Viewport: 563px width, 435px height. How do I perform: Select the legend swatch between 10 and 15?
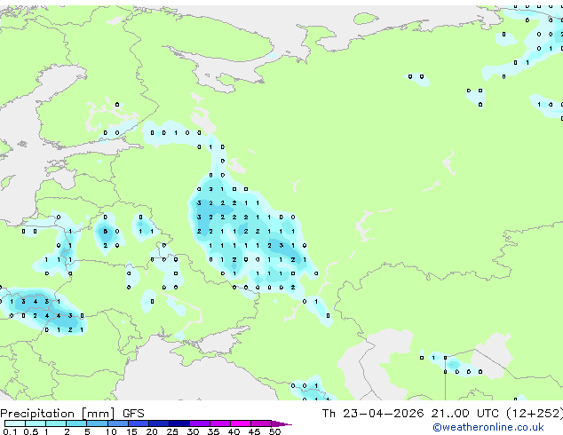117,423
